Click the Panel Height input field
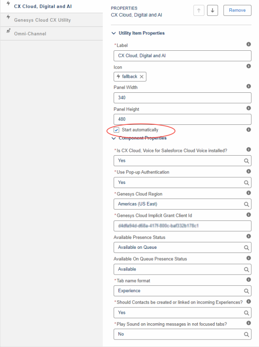This screenshot has height=347, width=259. (x=182, y=119)
